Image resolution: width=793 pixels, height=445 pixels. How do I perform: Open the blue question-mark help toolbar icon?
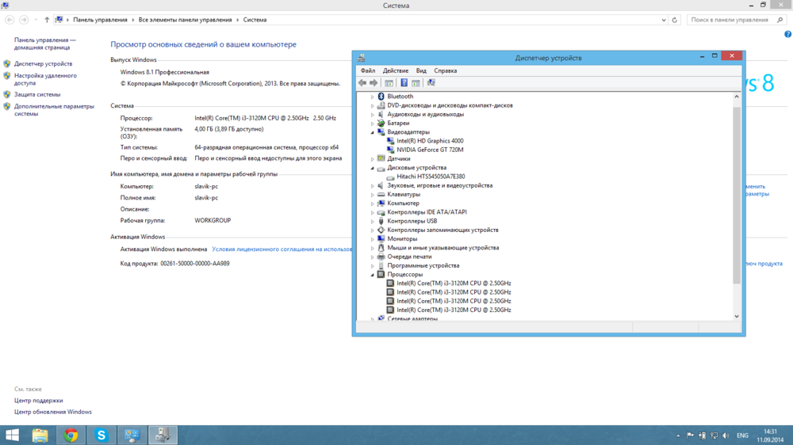[404, 83]
